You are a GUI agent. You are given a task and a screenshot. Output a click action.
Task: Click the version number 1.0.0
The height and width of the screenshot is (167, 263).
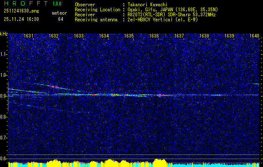click(57, 4)
